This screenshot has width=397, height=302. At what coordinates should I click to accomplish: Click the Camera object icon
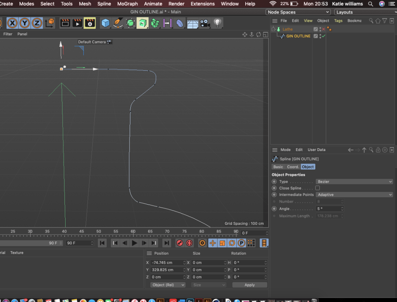pos(205,23)
